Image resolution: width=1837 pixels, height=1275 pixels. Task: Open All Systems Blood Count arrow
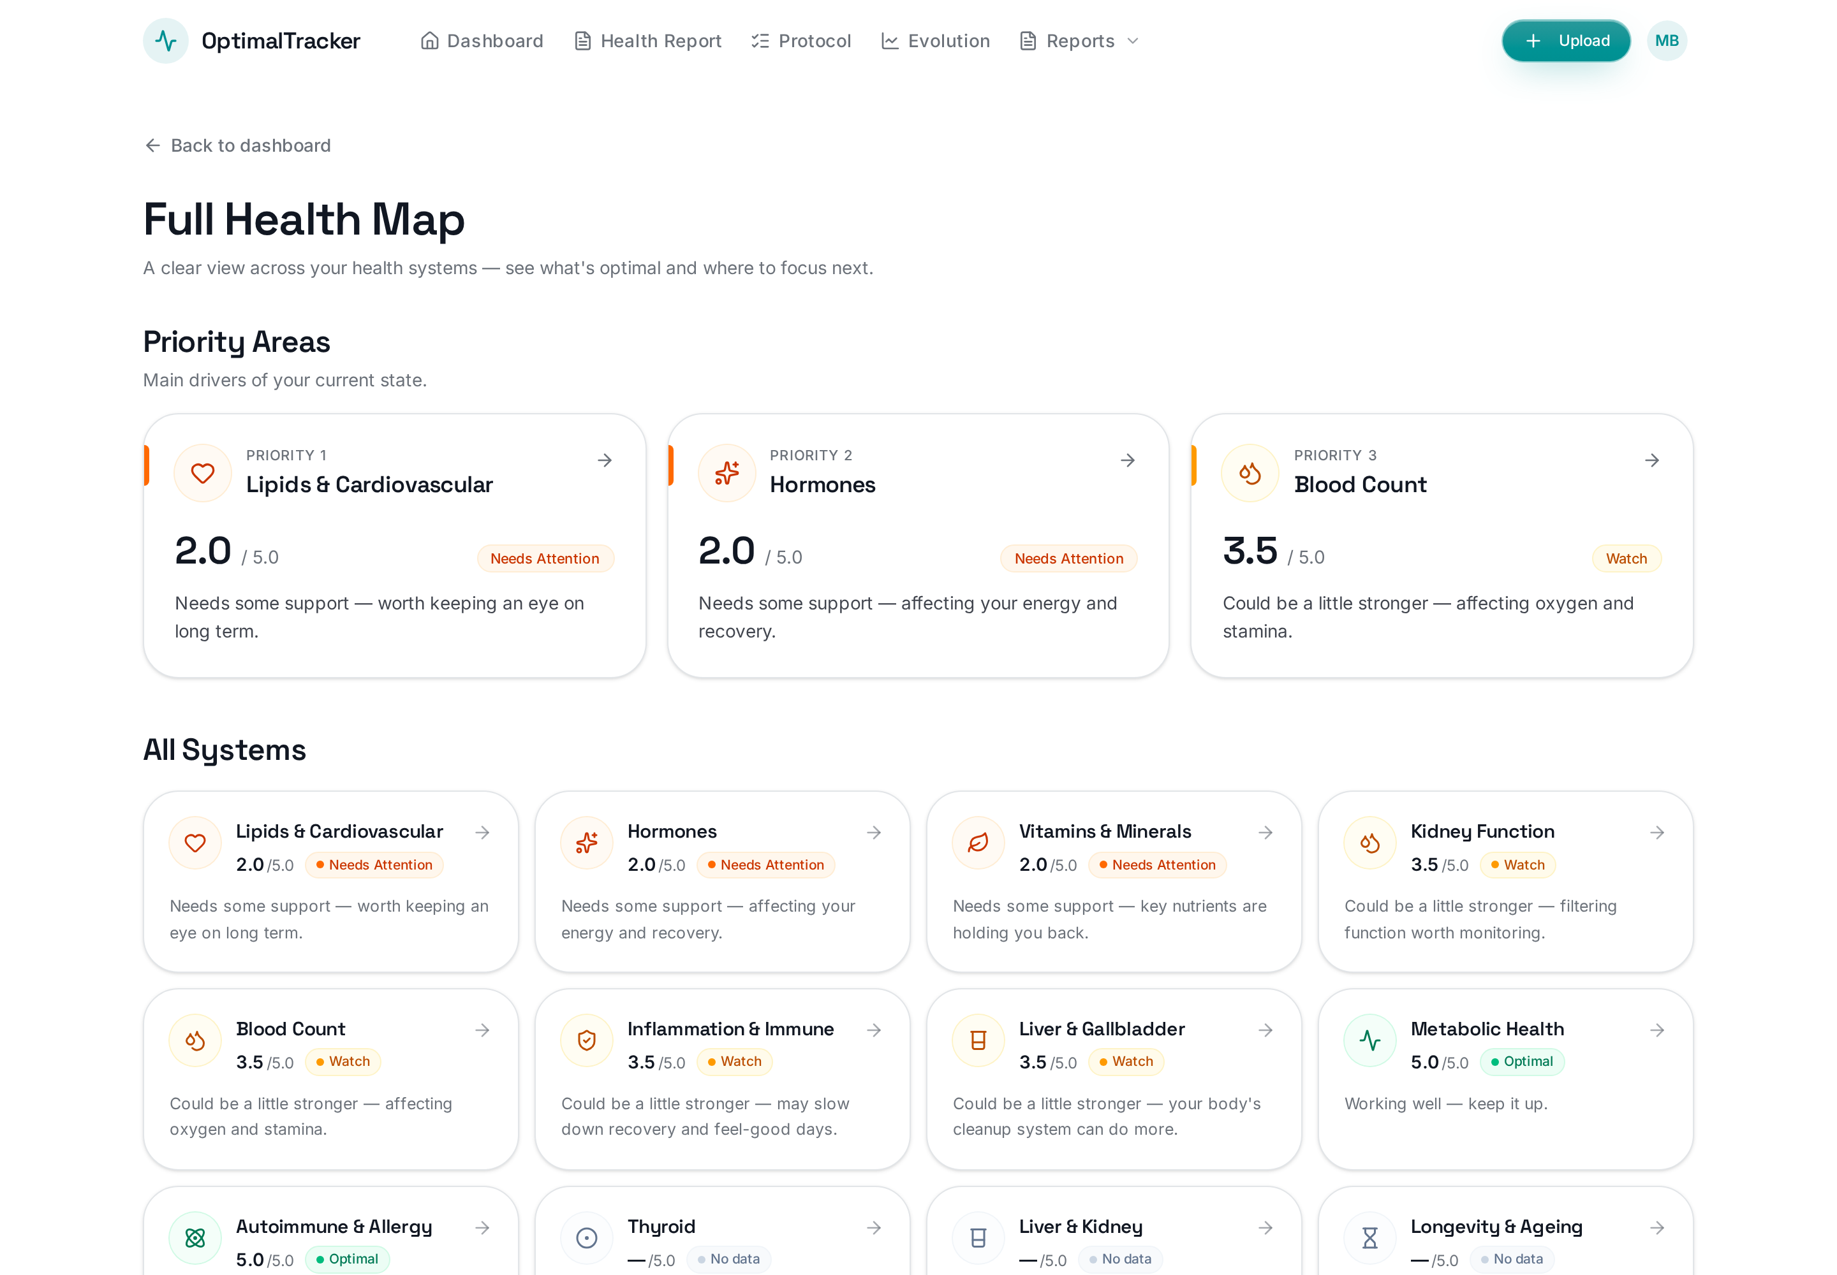click(482, 1030)
